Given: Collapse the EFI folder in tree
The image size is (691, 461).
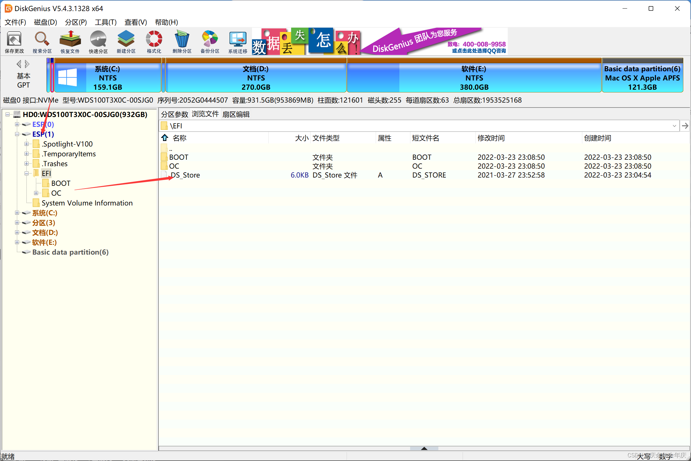Looking at the screenshot, I should coord(27,174).
